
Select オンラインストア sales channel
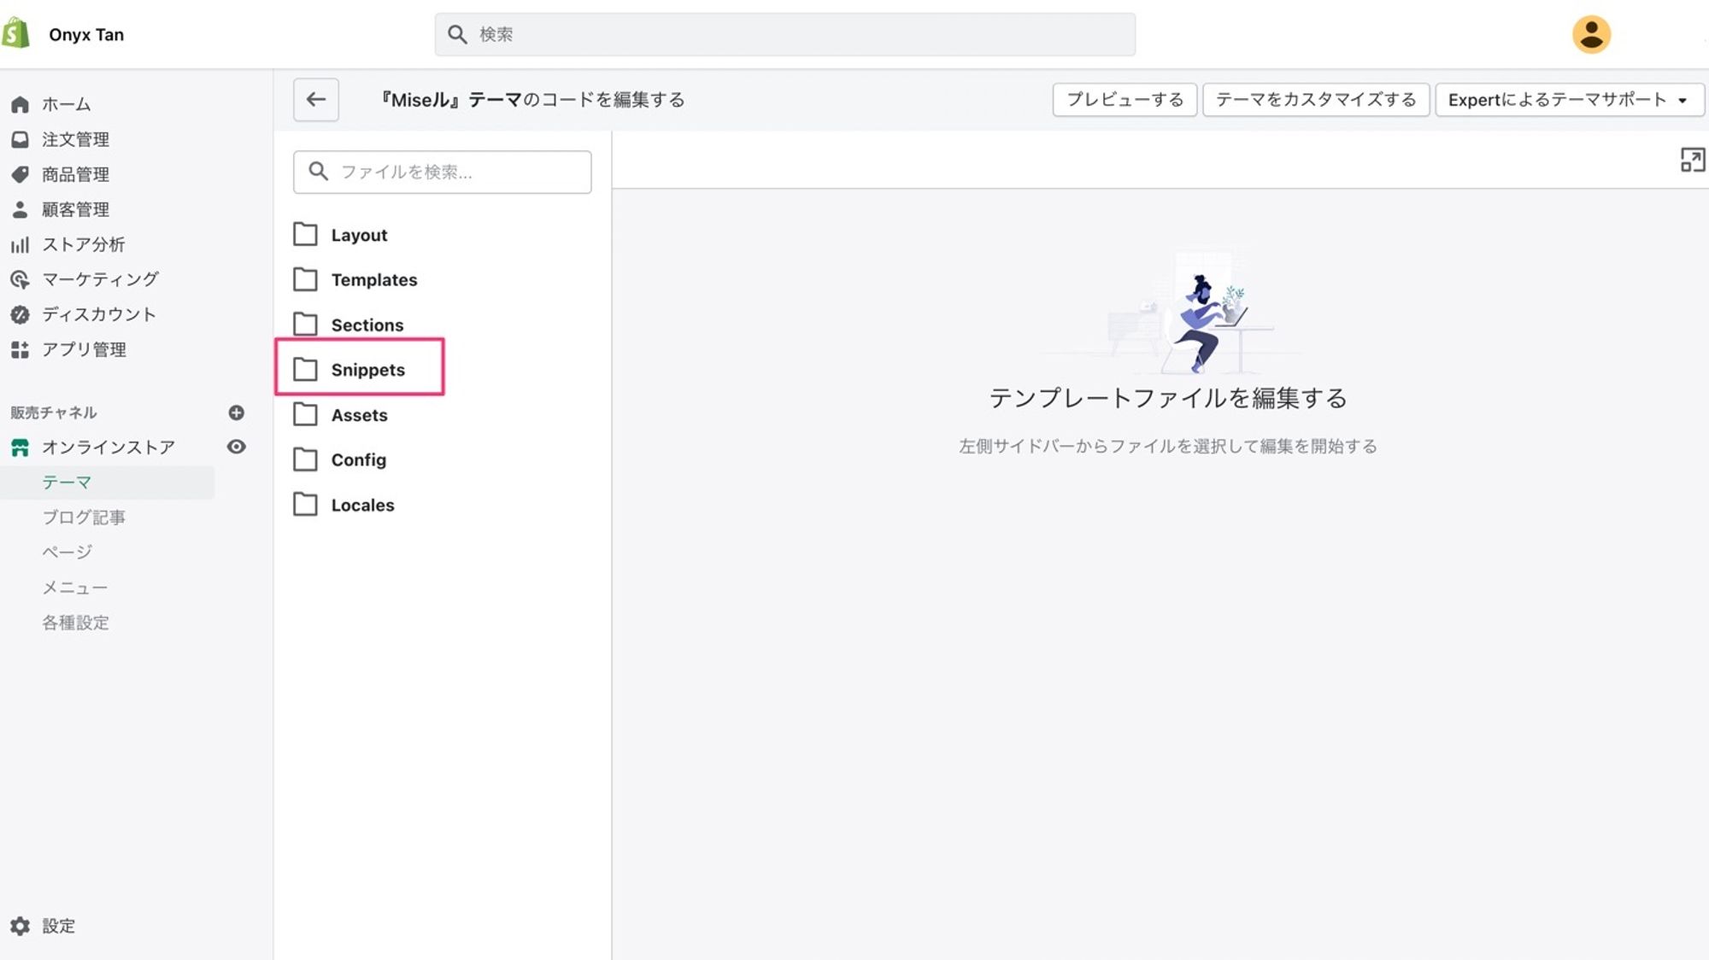109,448
